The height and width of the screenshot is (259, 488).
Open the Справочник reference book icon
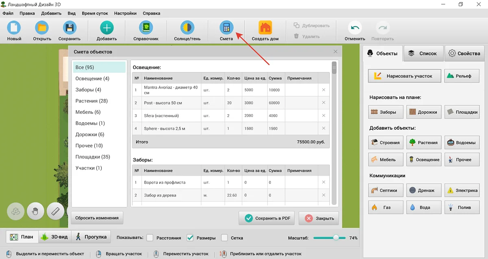[x=146, y=28]
